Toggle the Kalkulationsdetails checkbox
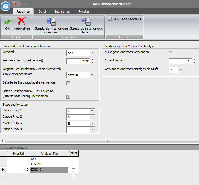 (110, 19)
